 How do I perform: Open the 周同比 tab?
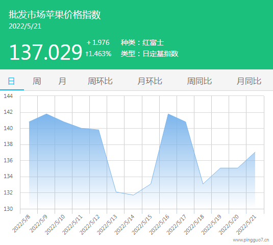pos(200,81)
